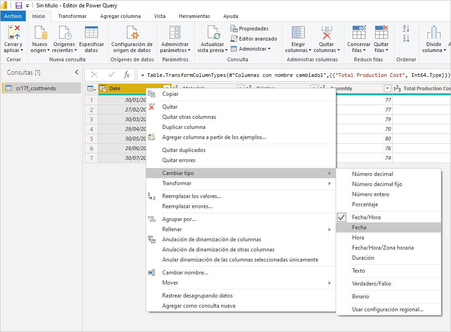Confirm formula with checkmark icon
The height and width of the screenshot is (332, 451).
tap(111, 75)
